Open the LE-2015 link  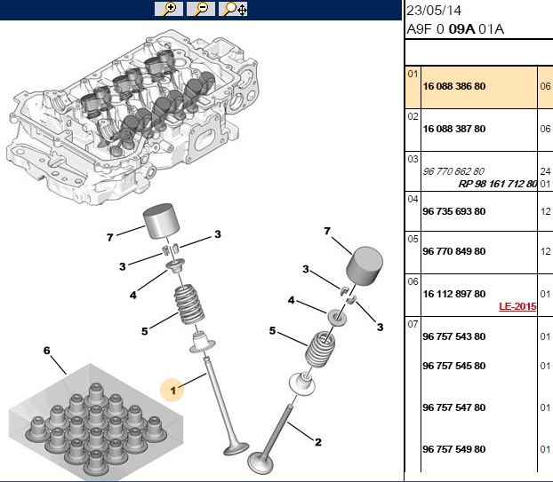pos(517,306)
